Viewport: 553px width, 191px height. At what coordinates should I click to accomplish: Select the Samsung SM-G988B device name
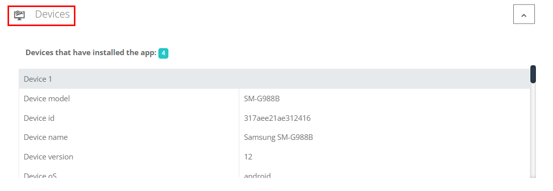pos(279,137)
